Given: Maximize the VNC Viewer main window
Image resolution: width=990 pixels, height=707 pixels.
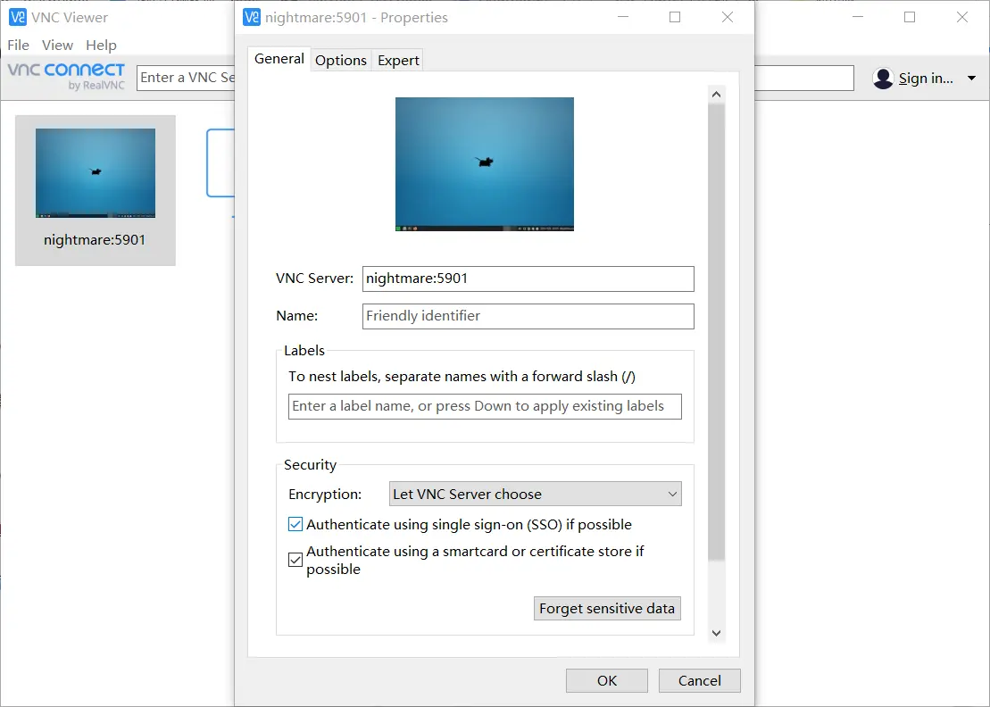Looking at the screenshot, I should coord(910,17).
